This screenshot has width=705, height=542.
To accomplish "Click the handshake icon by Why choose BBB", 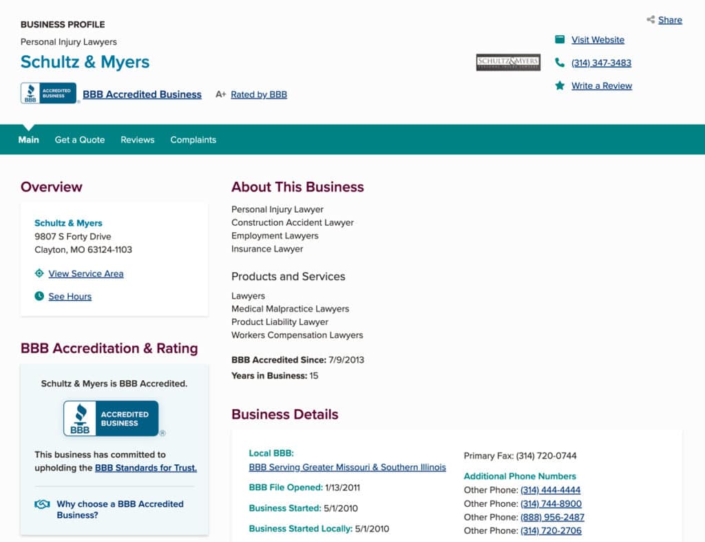I will click(x=42, y=504).
